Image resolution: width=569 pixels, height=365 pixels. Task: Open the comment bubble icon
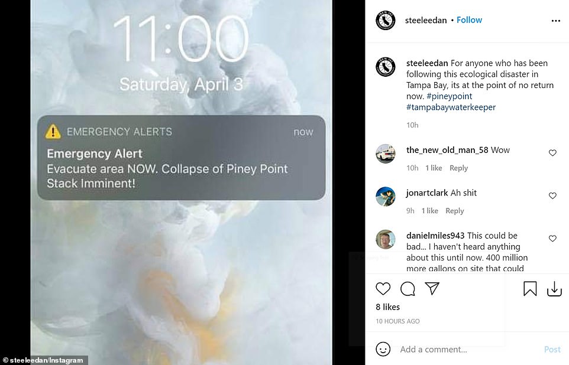[x=408, y=289]
